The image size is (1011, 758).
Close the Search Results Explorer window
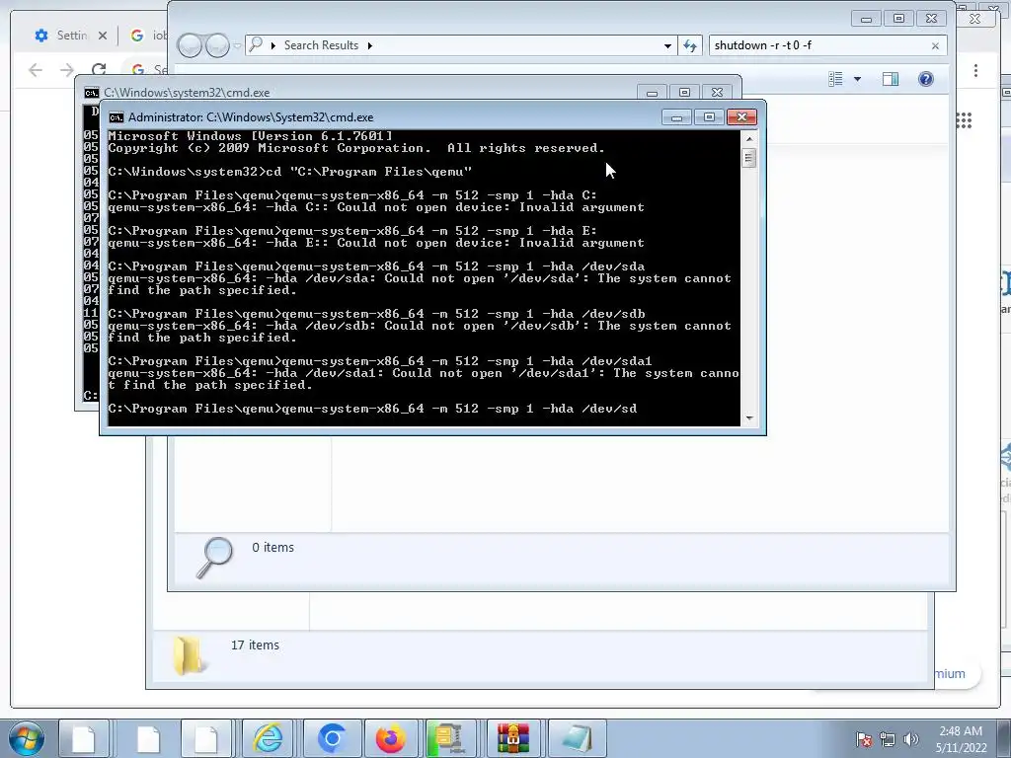(x=931, y=19)
